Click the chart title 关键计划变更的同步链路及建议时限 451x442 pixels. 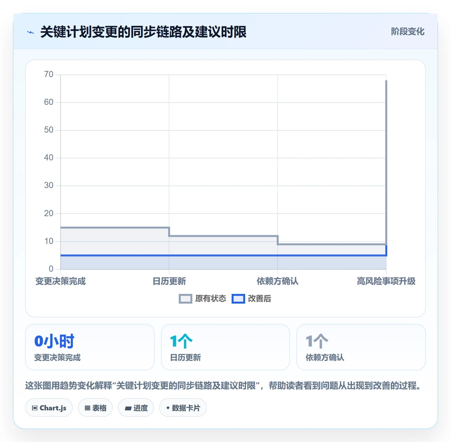(x=143, y=32)
